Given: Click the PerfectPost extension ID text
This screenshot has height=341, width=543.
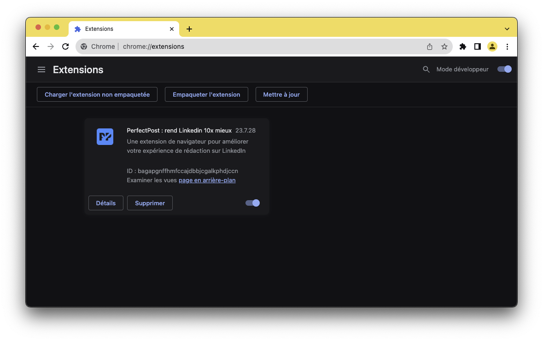Looking at the screenshot, I should click(182, 171).
